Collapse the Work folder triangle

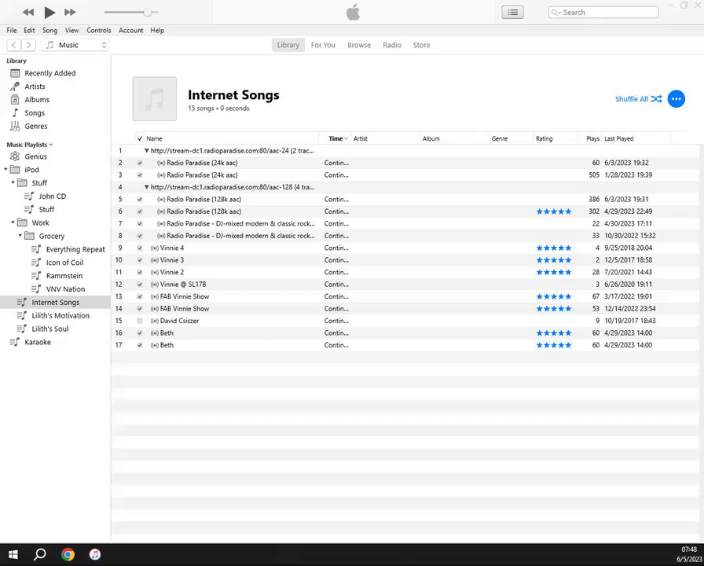pyautogui.click(x=13, y=222)
